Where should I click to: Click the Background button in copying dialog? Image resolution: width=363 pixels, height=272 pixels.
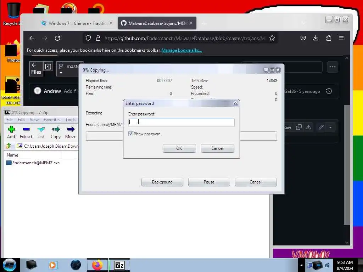pyautogui.click(x=162, y=182)
